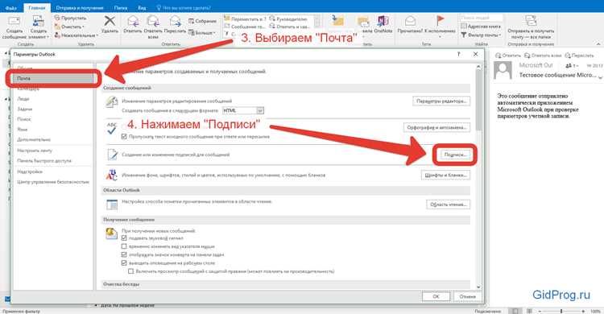604x314 pixels.
Task: Click the Переслать icon in reading pane
Action: click(x=568, y=56)
